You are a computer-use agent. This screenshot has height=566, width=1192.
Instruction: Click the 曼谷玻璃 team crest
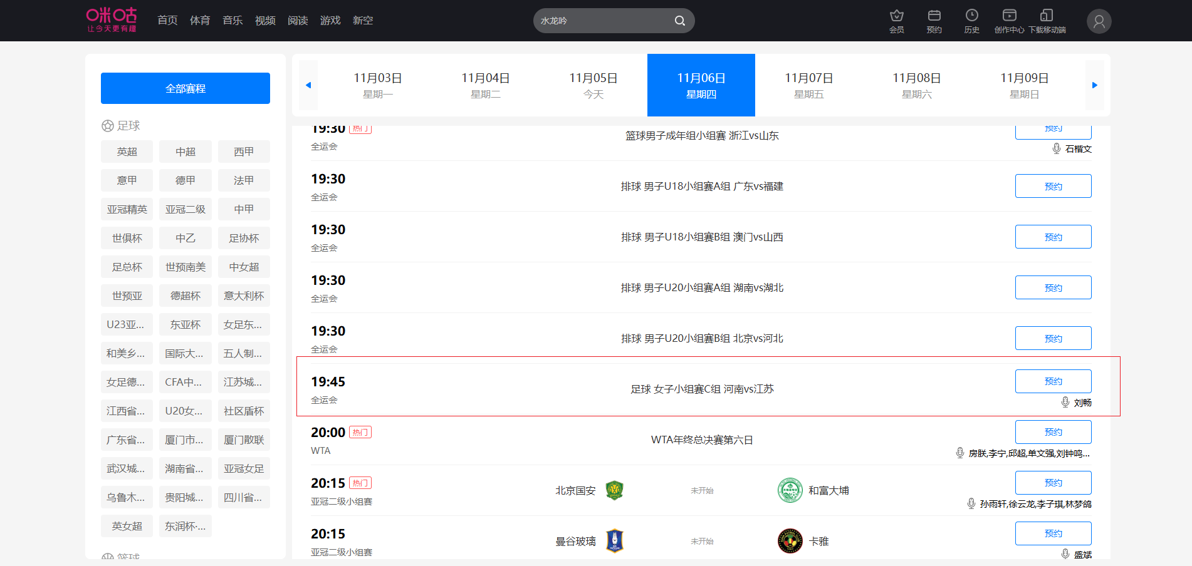click(x=615, y=541)
